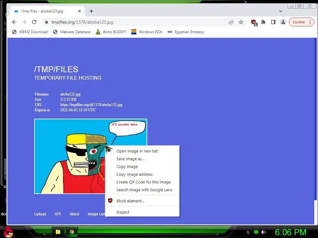Screen dimensions: 318x238
Task: Open the Extensions puzzle-piece menu
Action: [x=263, y=22]
